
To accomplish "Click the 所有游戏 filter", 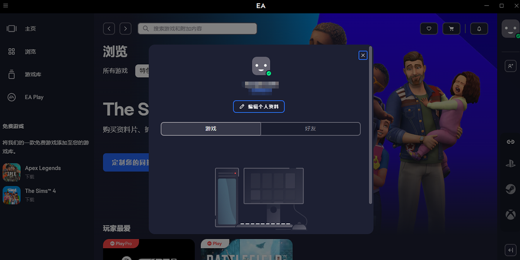I will click(115, 71).
